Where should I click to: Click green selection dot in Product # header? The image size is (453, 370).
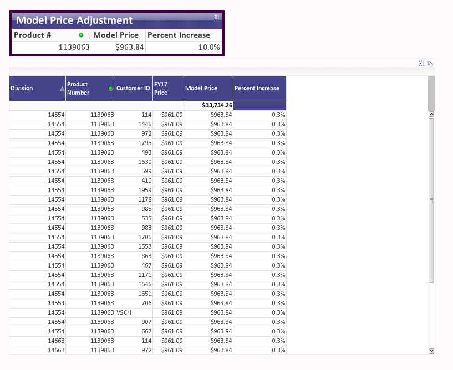click(x=81, y=35)
